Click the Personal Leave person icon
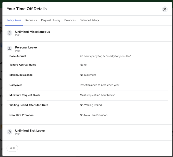The image size is (173, 157). pyautogui.click(x=10, y=49)
